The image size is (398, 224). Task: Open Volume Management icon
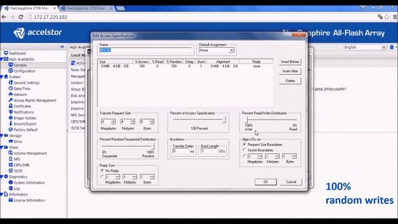pos(11,153)
